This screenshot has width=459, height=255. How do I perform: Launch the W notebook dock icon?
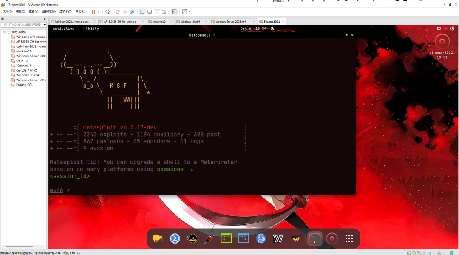click(x=278, y=238)
